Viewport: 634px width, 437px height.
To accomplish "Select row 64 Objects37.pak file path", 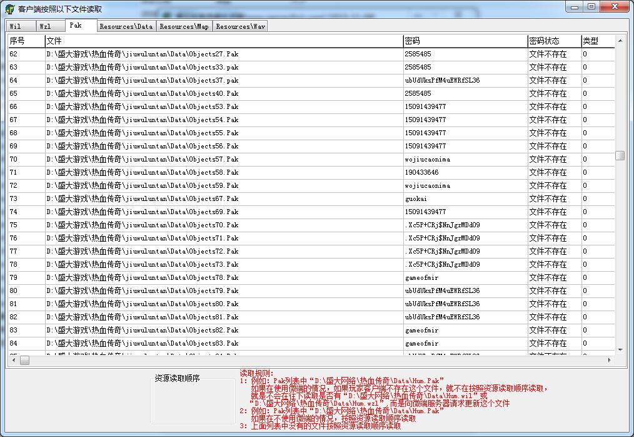I will coord(143,80).
